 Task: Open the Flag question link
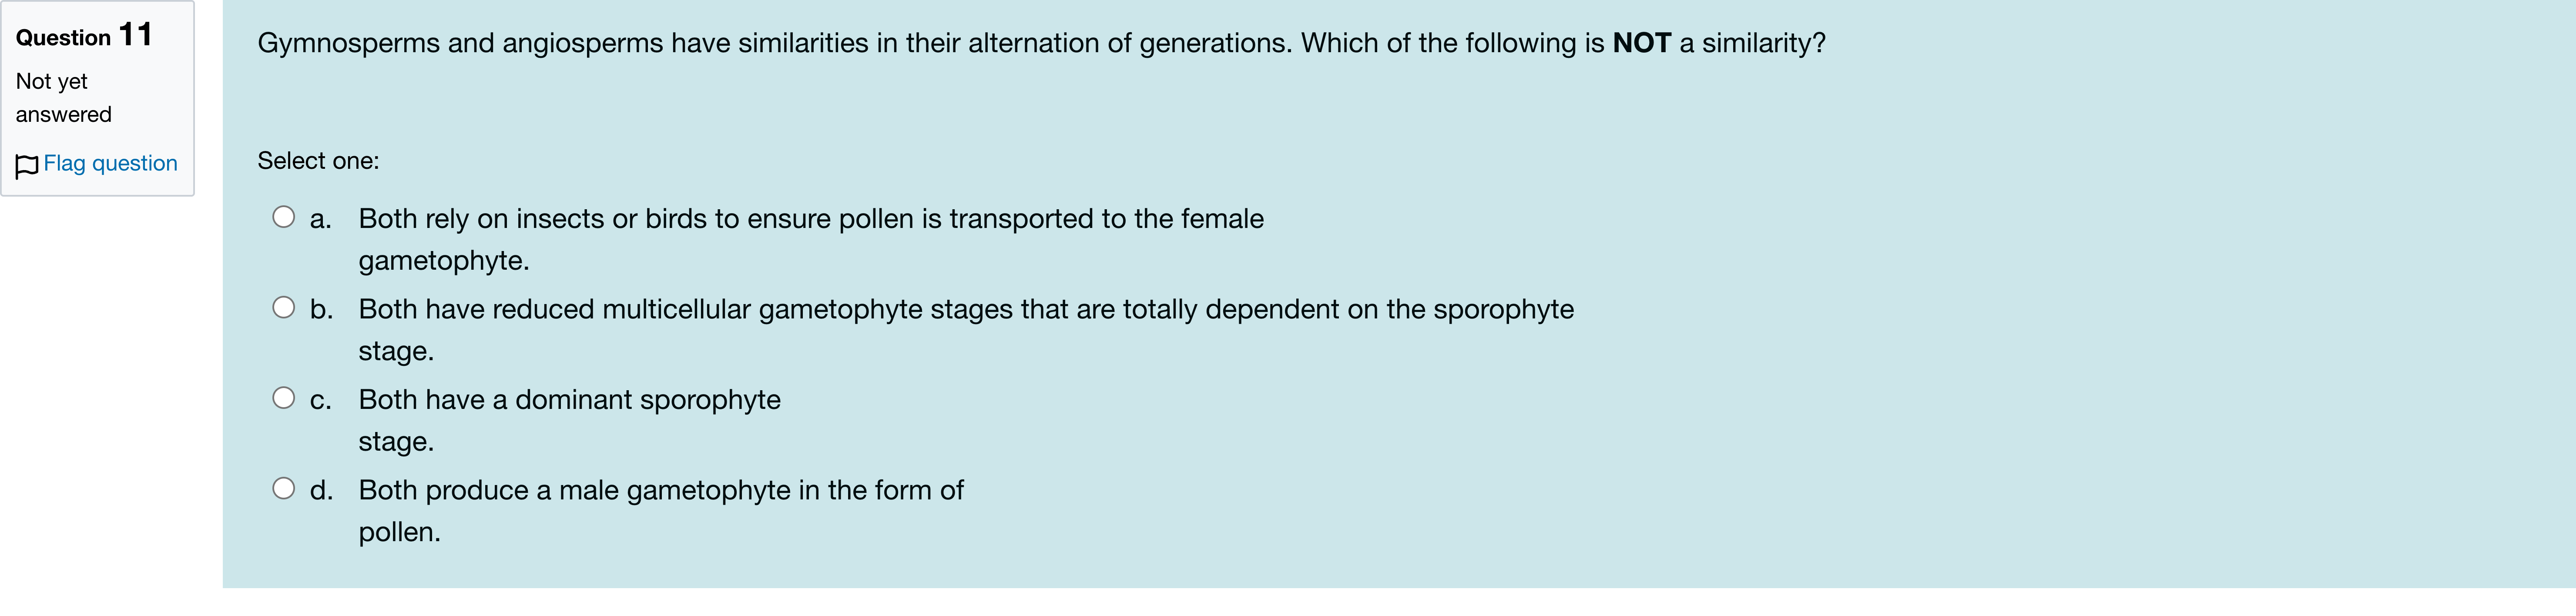tap(110, 163)
